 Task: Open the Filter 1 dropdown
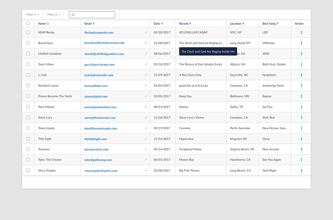point(33,15)
